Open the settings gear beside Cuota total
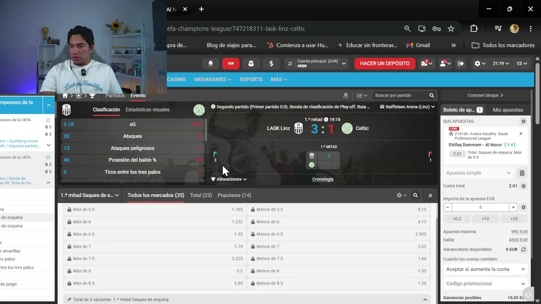Viewport: 541px width, 304px height. (523, 186)
